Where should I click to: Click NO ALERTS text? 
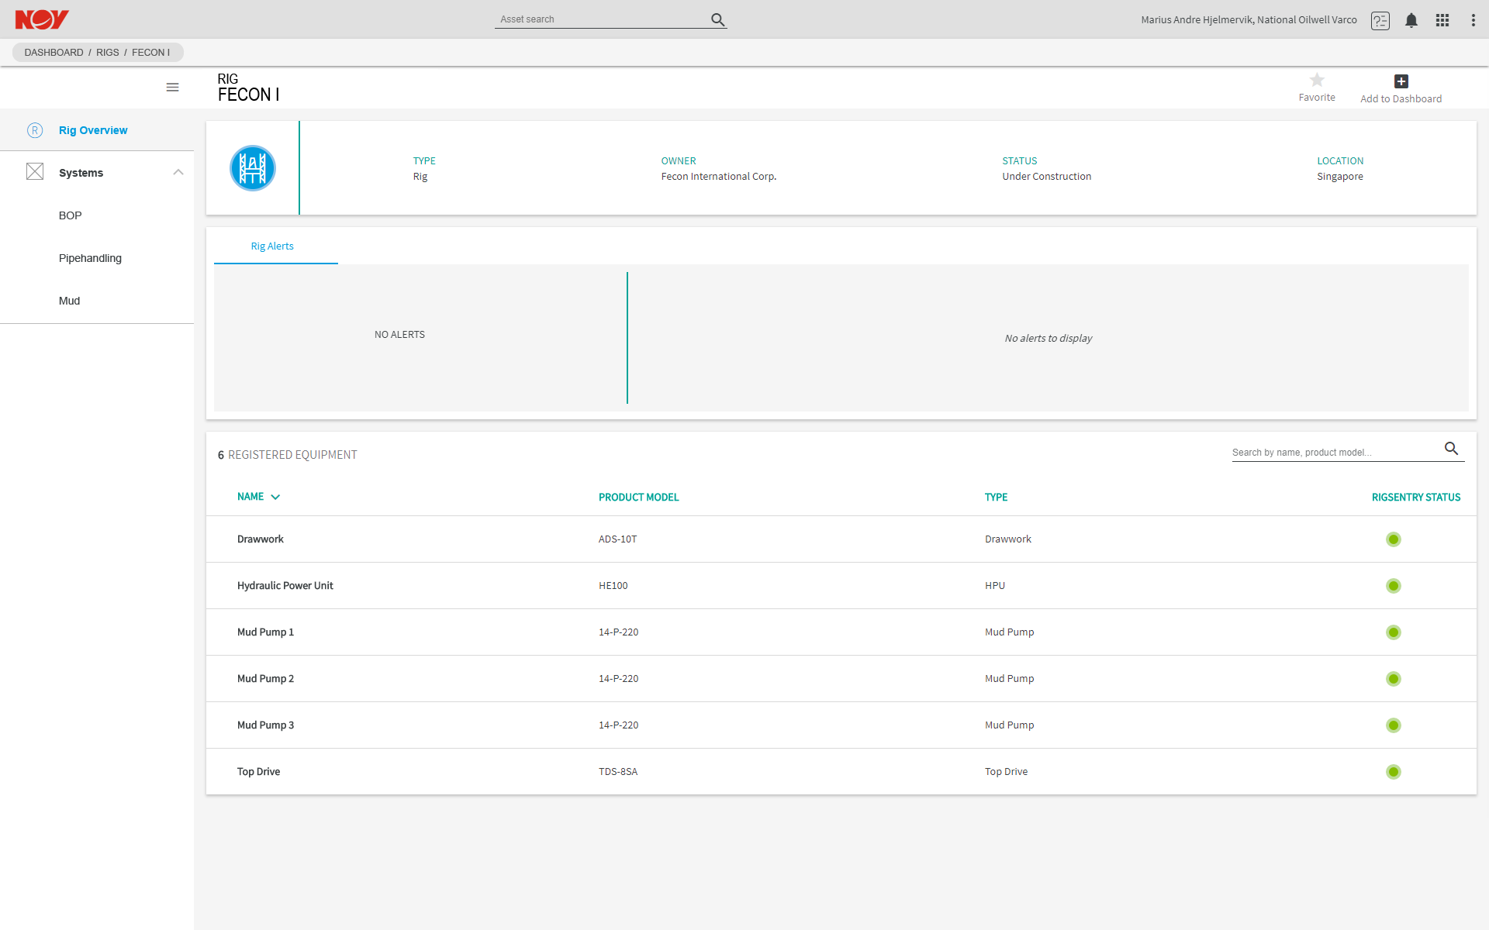[x=399, y=335]
